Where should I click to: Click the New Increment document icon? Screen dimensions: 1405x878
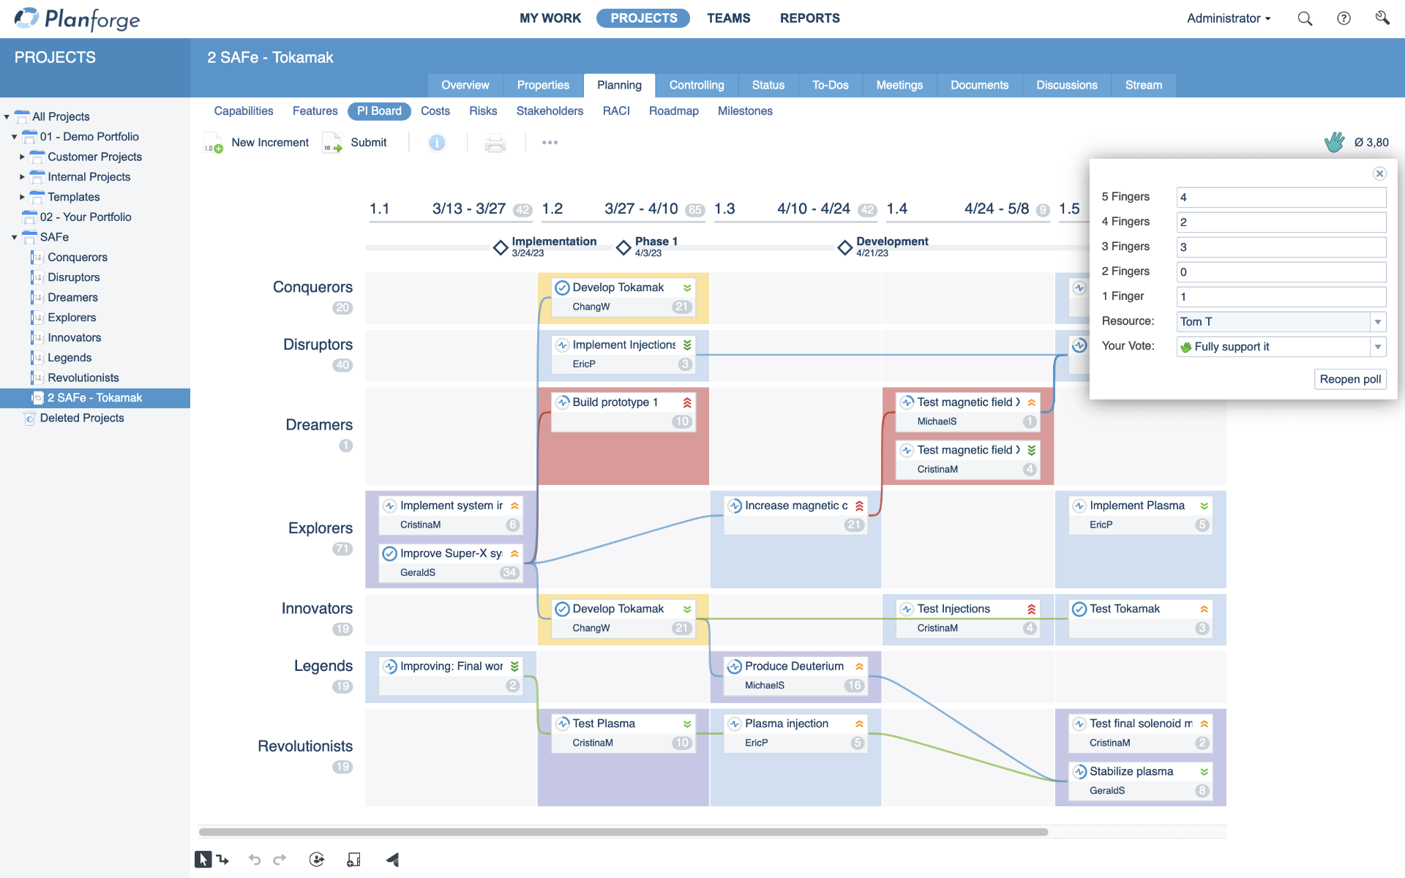(x=214, y=143)
